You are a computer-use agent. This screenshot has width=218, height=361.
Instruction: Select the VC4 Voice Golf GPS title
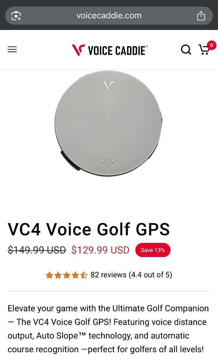pyautogui.click(x=89, y=229)
